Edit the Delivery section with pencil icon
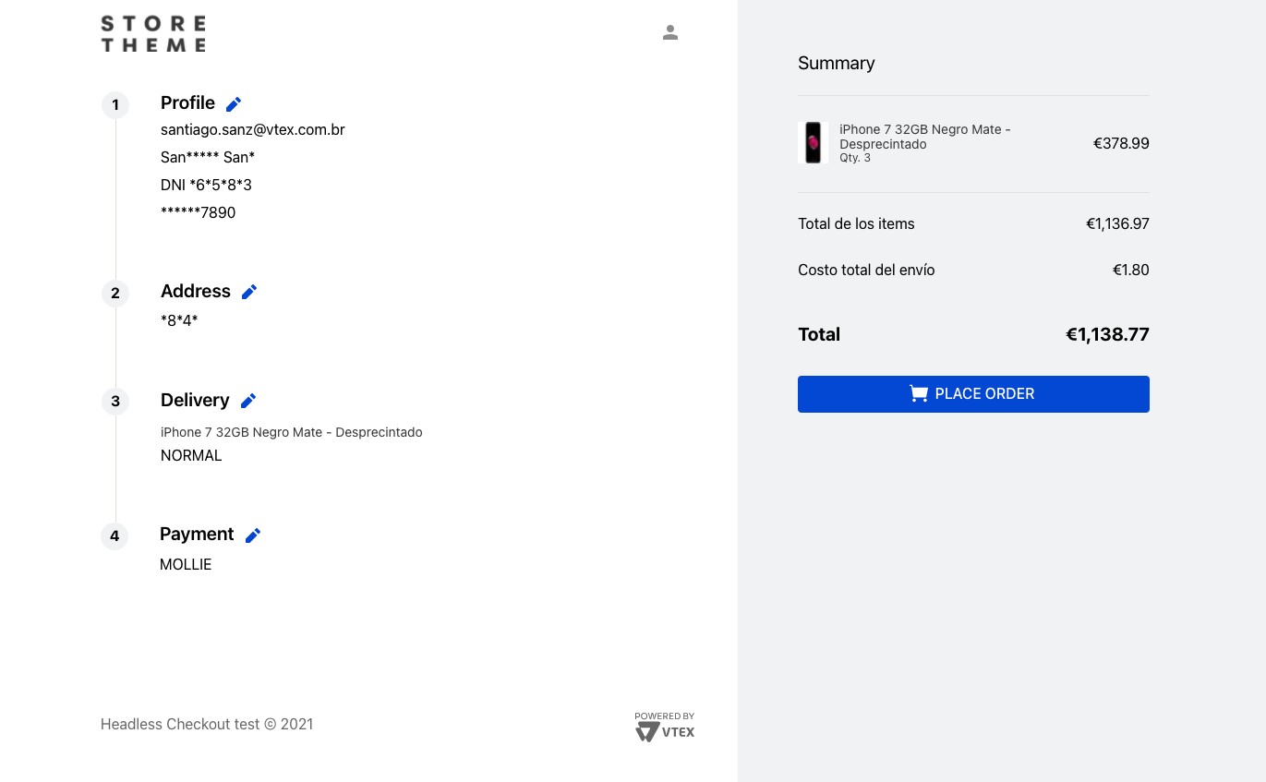The height and width of the screenshot is (782, 1266). 248,401
